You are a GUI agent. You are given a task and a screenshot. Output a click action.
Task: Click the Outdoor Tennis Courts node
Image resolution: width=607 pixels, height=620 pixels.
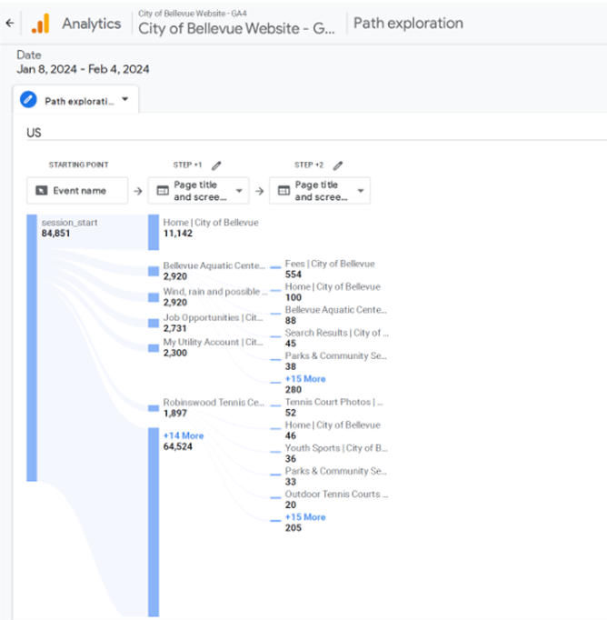click(x=336, y=499)
